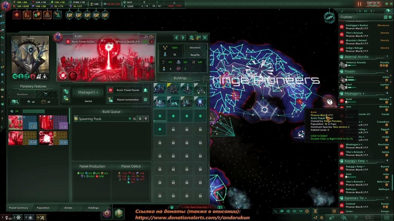Select the glowing blue orb building
Screen dimensions: 394x221
(x=200, y=102)
